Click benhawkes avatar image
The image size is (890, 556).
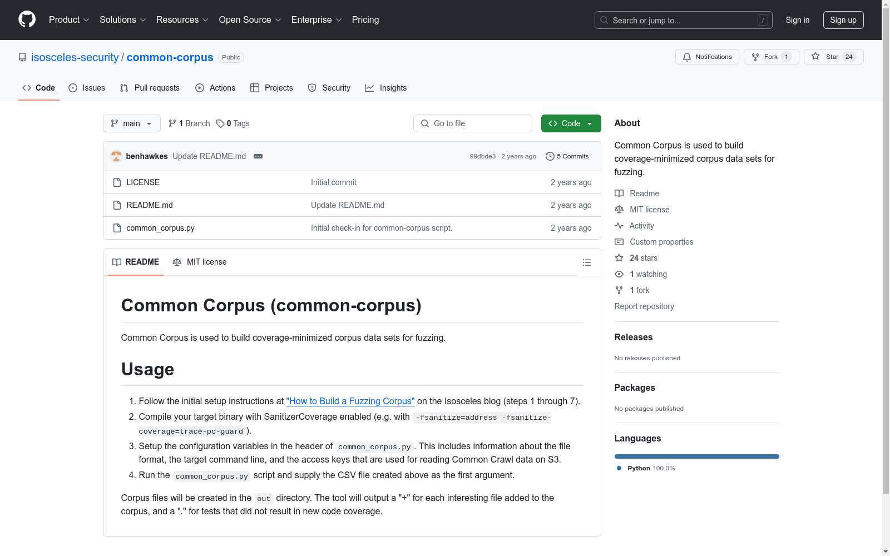116,156
